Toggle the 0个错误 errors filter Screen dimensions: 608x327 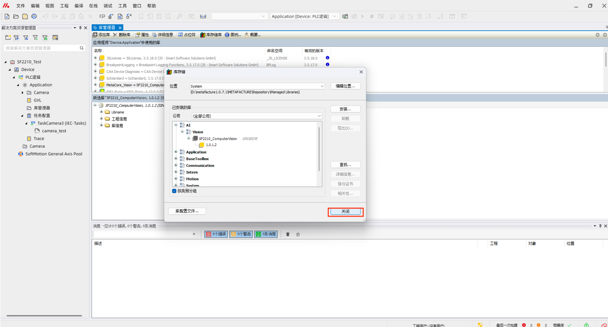[216, 234]
